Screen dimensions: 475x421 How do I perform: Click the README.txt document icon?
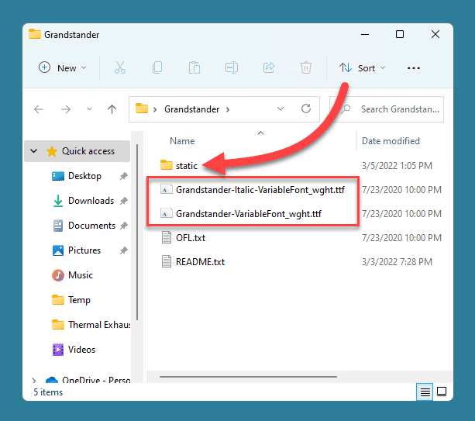point(167,261)
